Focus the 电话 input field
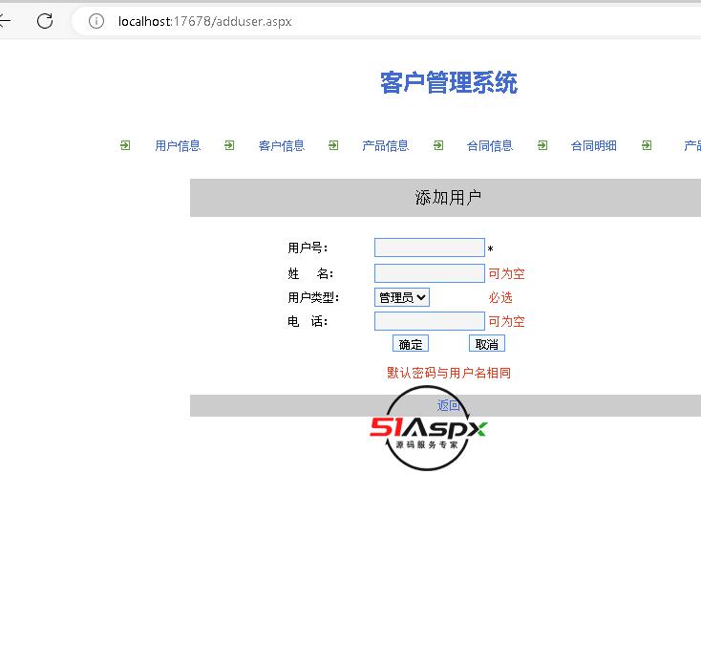Viewport: 701px width, 646px height. 430,321
